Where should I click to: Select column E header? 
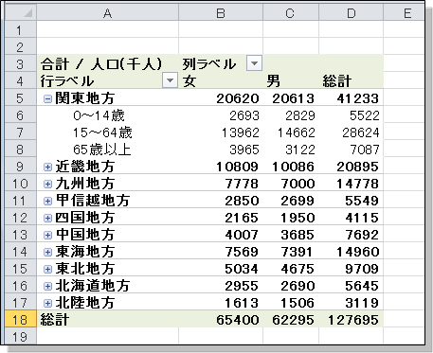click(404, 13)
